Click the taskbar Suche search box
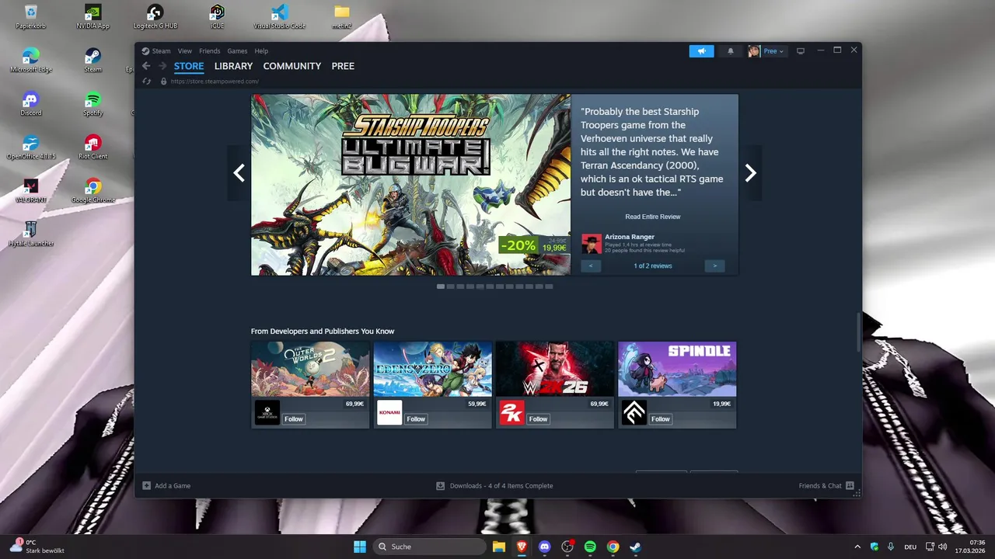The height and width of the screenshot is (559, 995). pyautogui.click(x=429, y=547)
